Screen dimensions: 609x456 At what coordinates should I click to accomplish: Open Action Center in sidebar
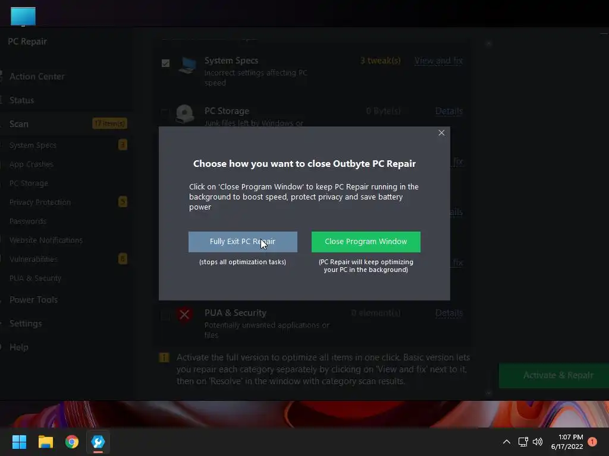coord(37,77)
